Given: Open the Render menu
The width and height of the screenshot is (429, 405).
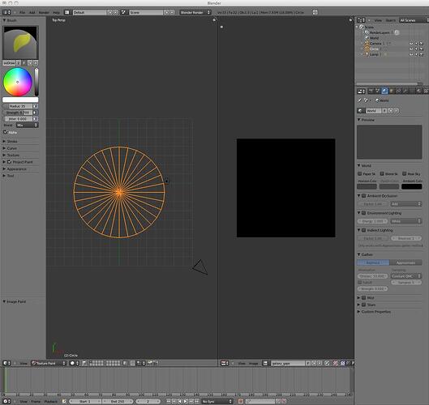Looking at the screenshot, I should click(x=44, y=13).
